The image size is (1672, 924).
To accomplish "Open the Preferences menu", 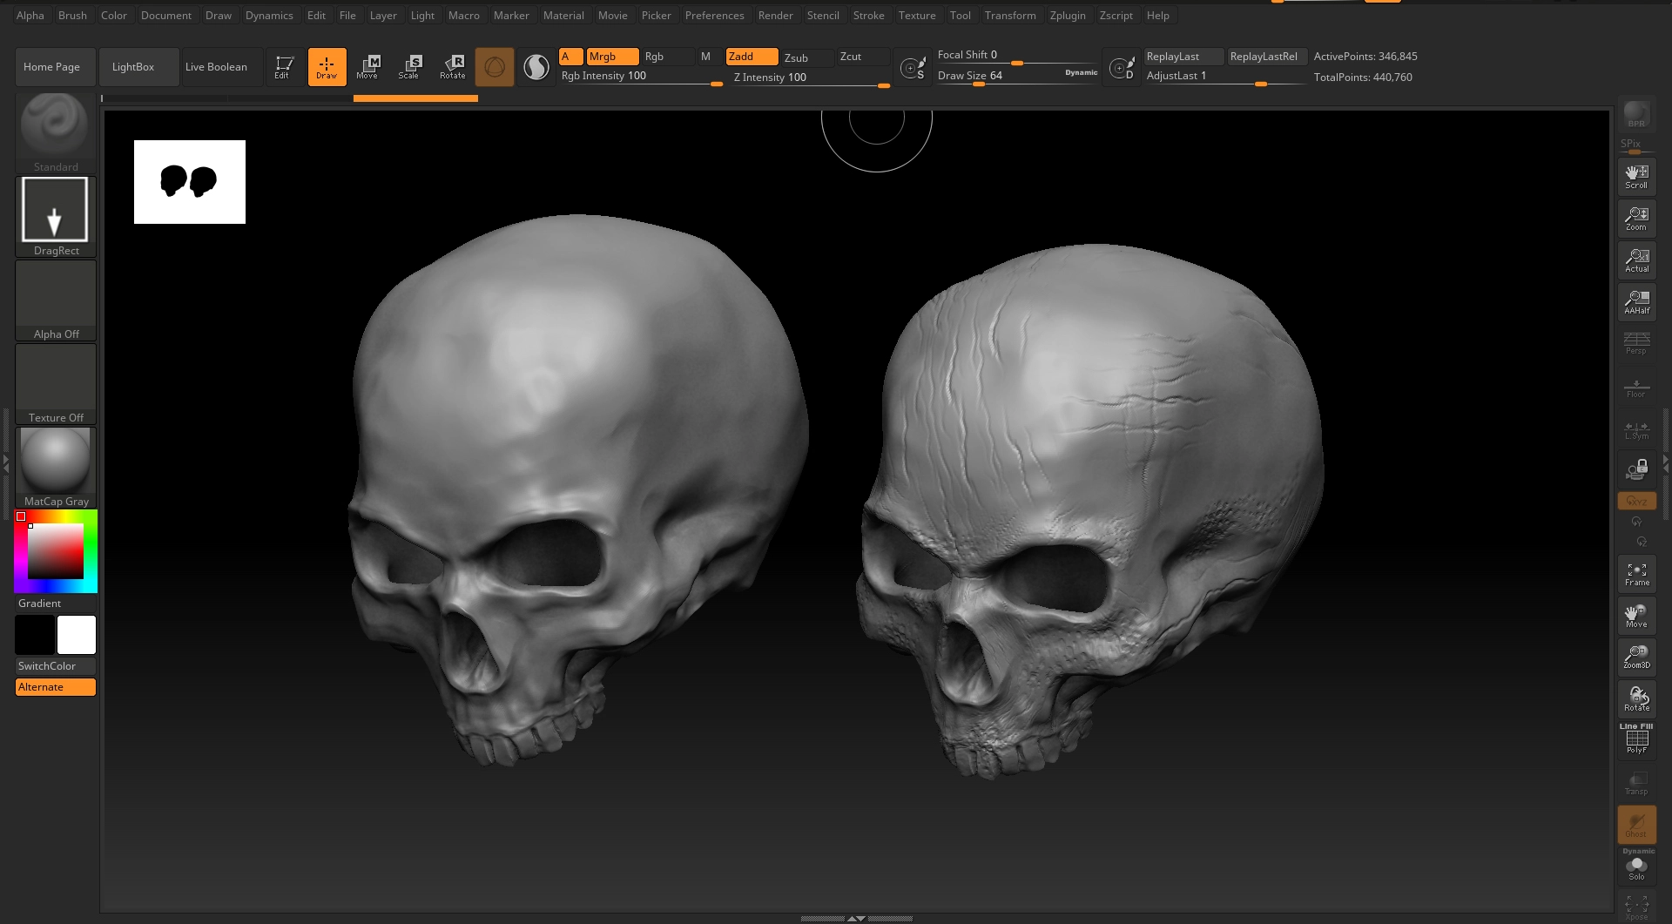I will tap(714, 16).
